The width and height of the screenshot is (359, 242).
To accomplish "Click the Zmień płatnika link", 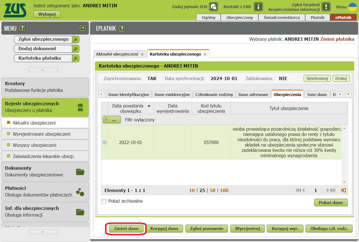I will (x=337, y=39).
